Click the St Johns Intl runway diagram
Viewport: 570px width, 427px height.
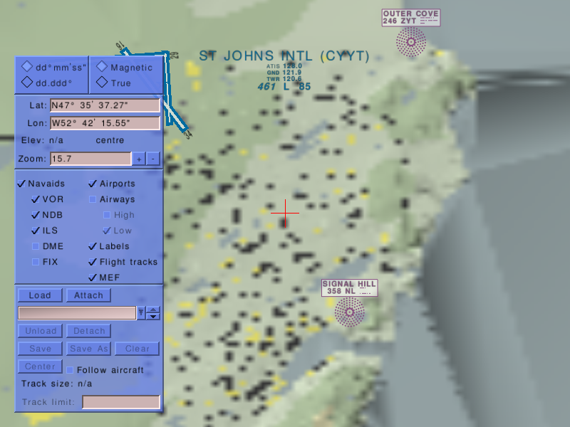pos(170,85)
